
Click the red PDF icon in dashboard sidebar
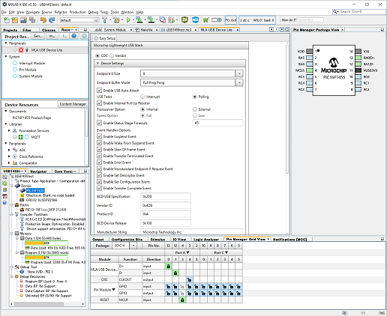[x=4, y=196]
